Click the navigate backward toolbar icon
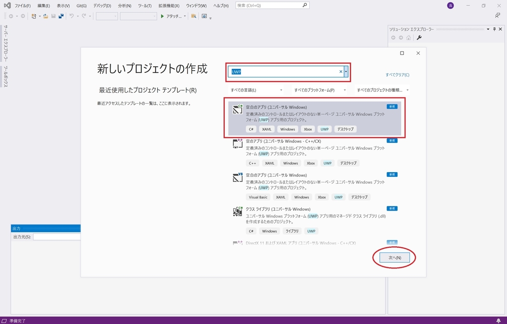This screenshot has height=324, width=507. (11, 16)
